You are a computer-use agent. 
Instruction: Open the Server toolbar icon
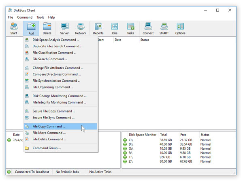tap(64, 28)
